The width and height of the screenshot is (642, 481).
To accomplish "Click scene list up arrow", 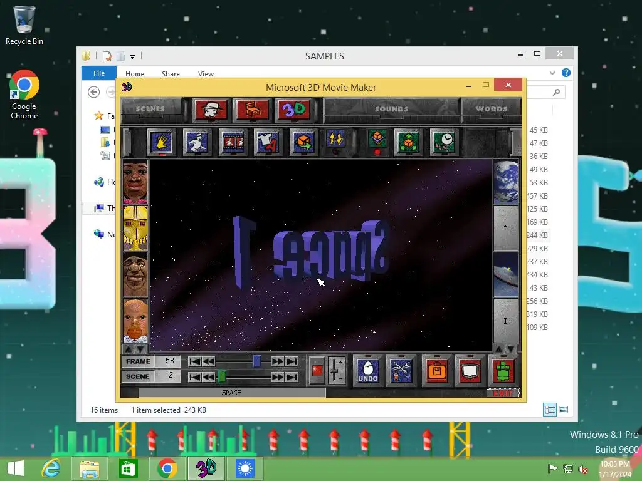I will point(500,349).
